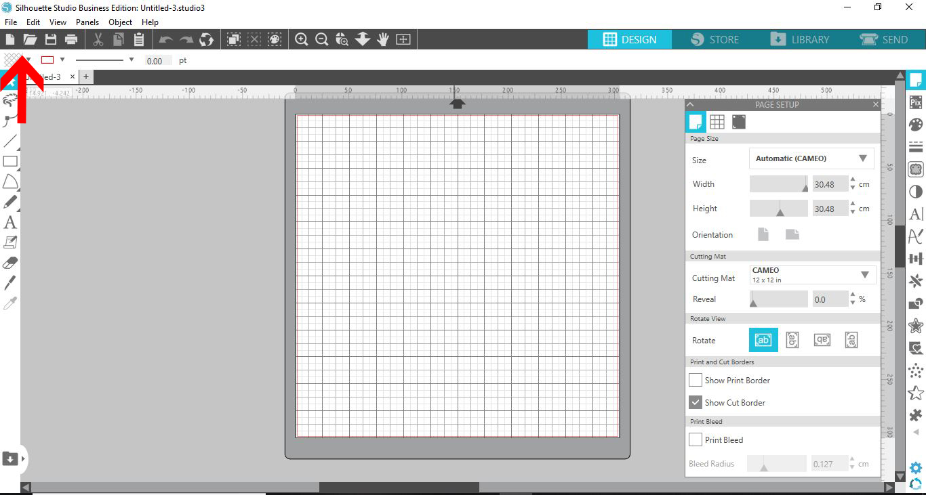Open a file using the folder toolbar icon
The width and height of the screenshot is (926, 495).
click(30, 39)
